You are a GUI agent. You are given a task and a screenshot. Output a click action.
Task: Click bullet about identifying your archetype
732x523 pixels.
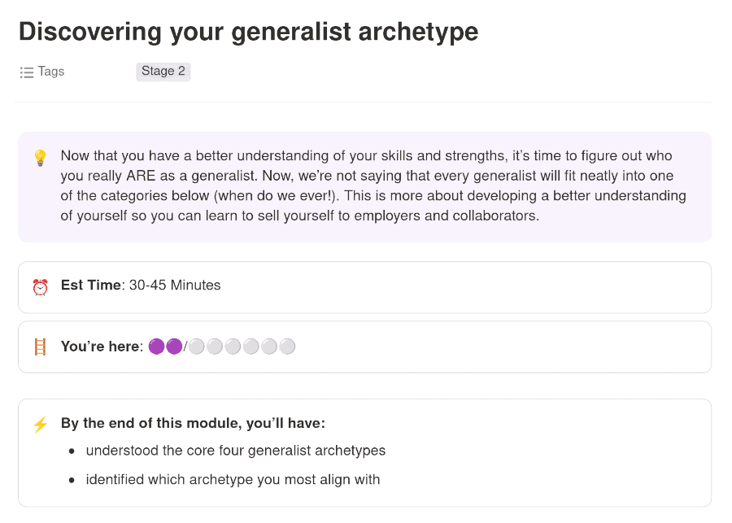(x=233, y=480)
